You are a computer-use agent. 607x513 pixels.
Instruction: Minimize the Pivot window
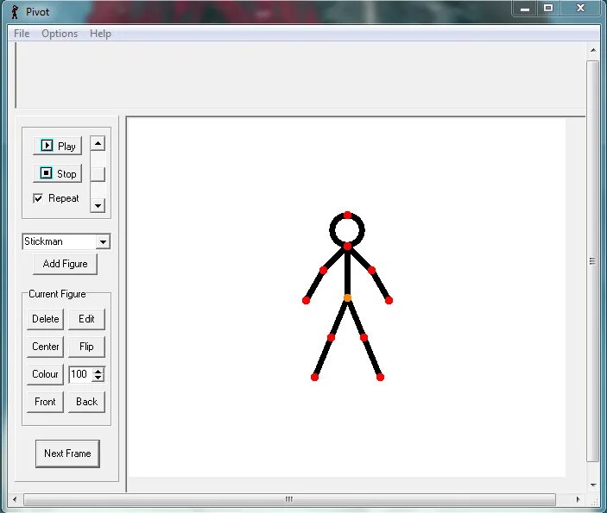click(525, 9)
